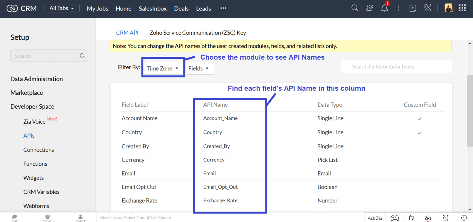Click the three-dots more modules icon
Viewport: 473px width, 222px height.
[223, 8]
